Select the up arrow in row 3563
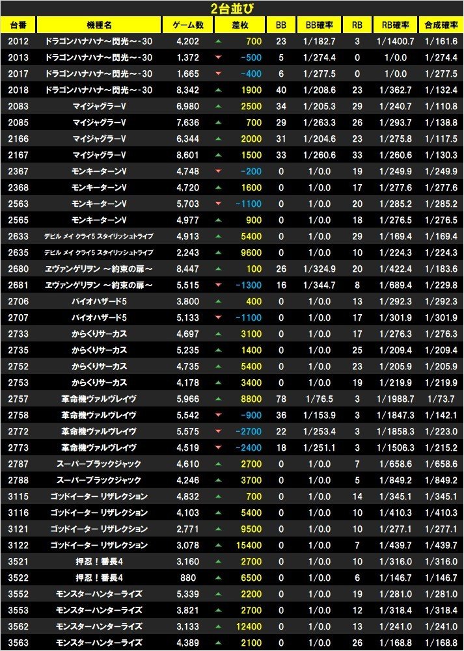This screenshot has width=464, height=651. tap(219, 643)
